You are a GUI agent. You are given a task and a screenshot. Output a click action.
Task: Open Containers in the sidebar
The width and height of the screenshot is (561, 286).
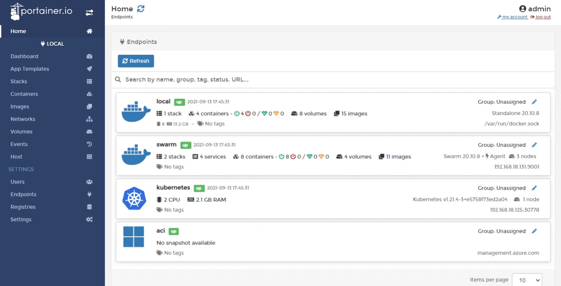coord(24,94)
